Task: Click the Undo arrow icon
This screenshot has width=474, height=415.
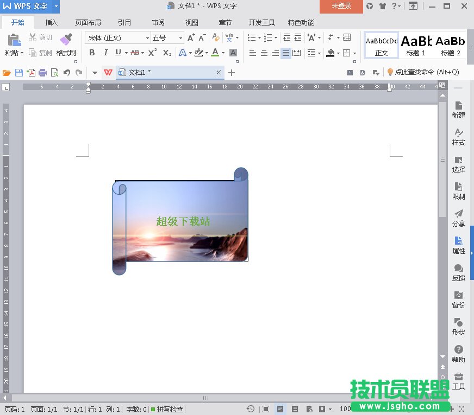Action: (67, 73)
